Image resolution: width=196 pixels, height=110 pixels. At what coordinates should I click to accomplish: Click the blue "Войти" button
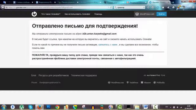(x=161, y=14)
